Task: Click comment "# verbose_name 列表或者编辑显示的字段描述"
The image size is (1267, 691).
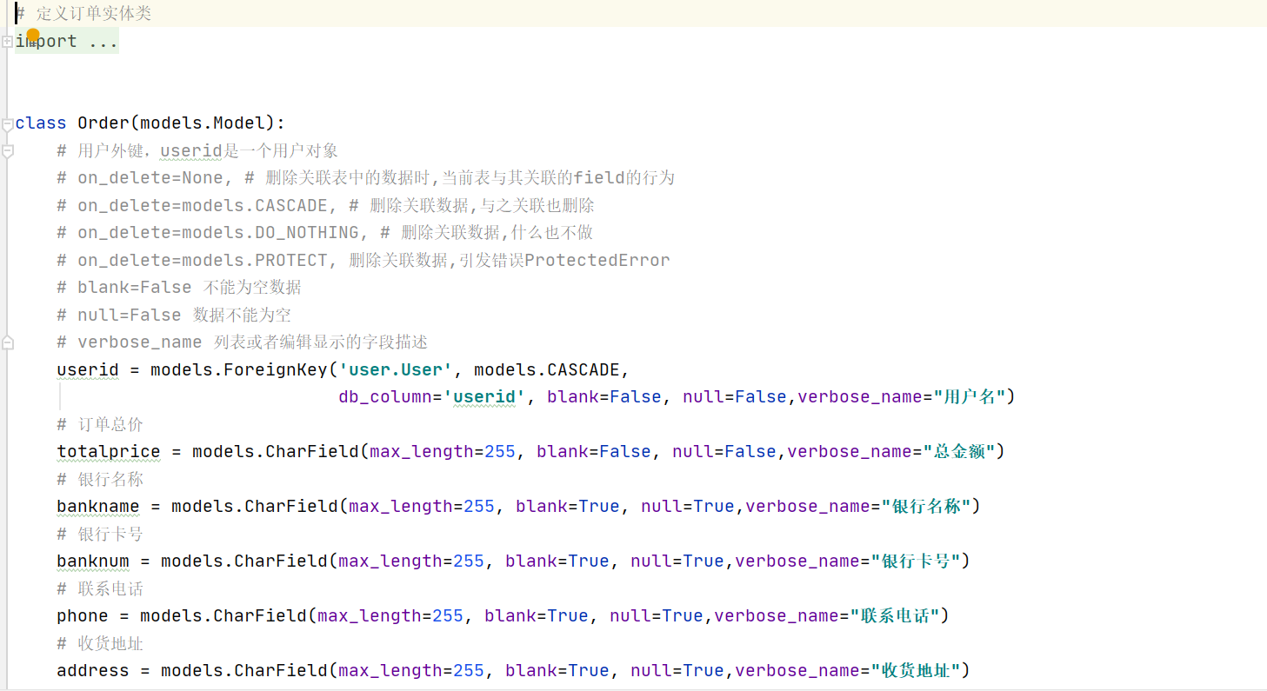Action: point(243,342)
